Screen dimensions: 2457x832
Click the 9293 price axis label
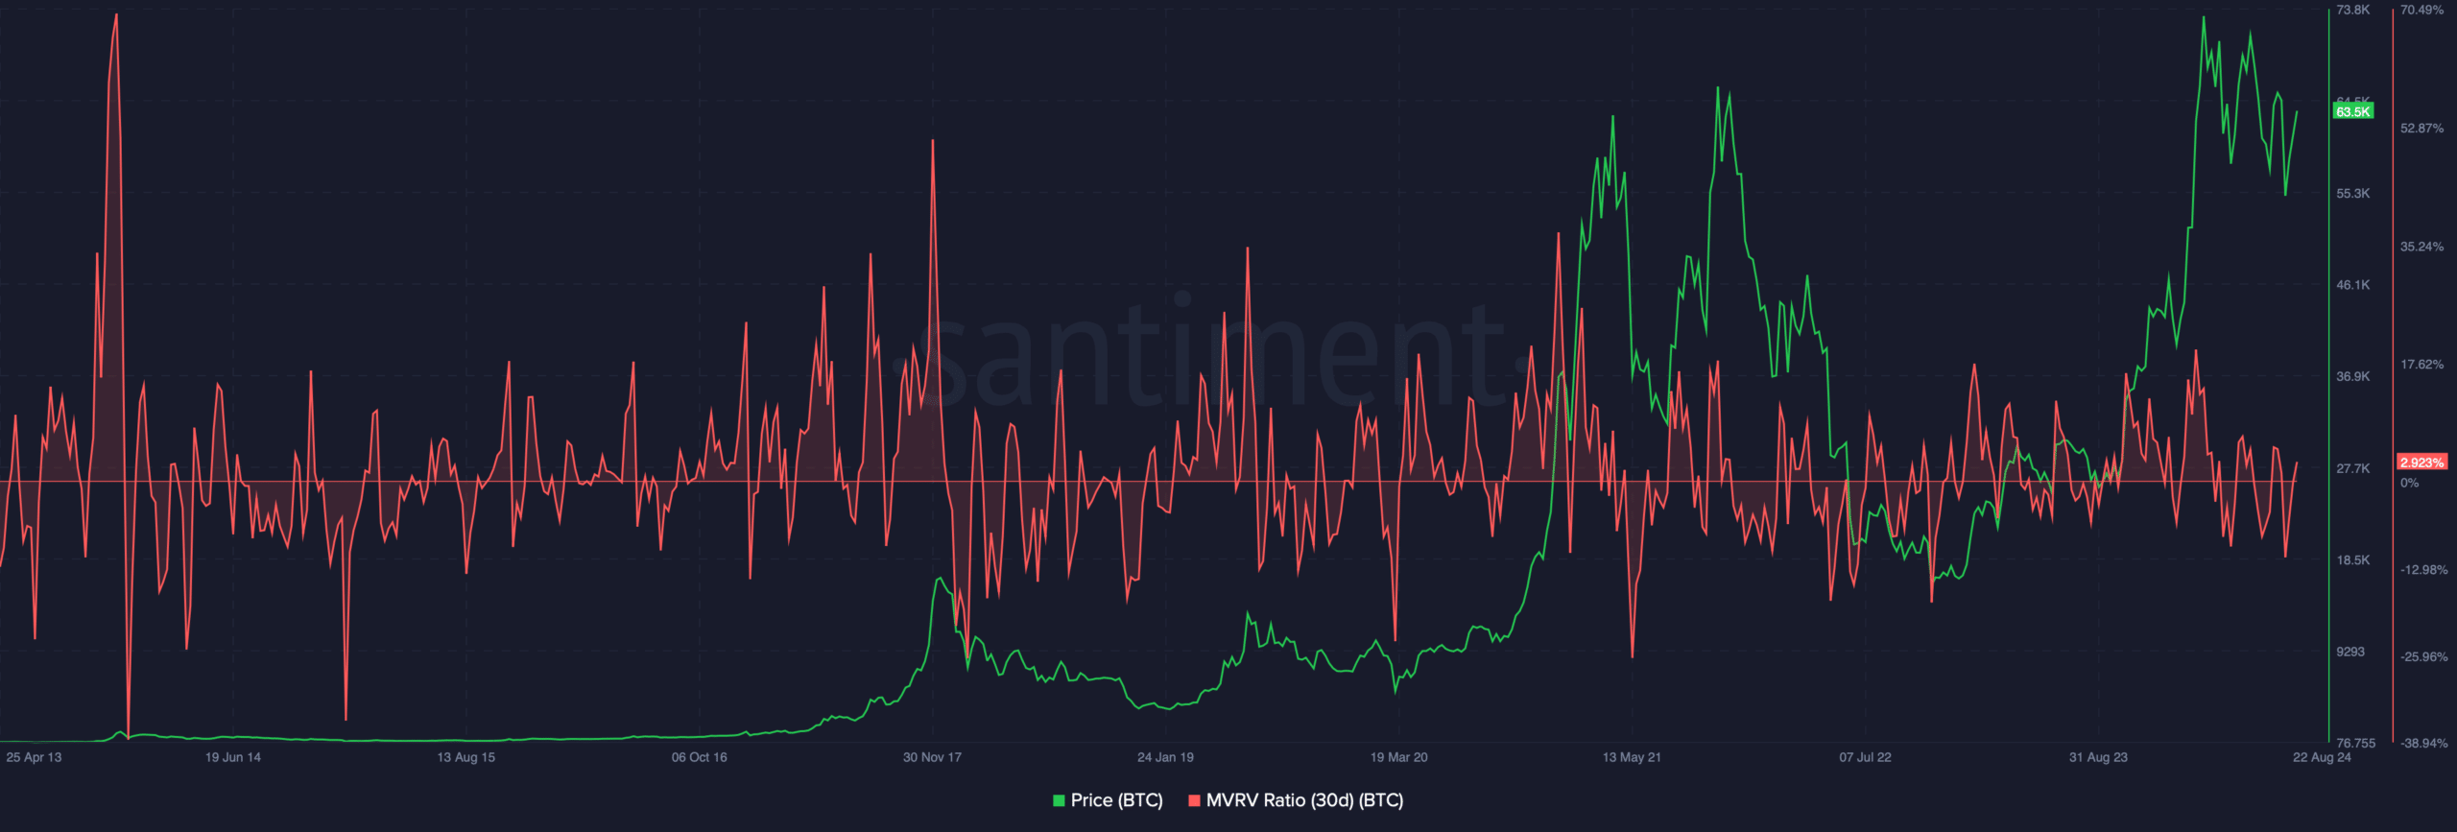[2350, 652]
